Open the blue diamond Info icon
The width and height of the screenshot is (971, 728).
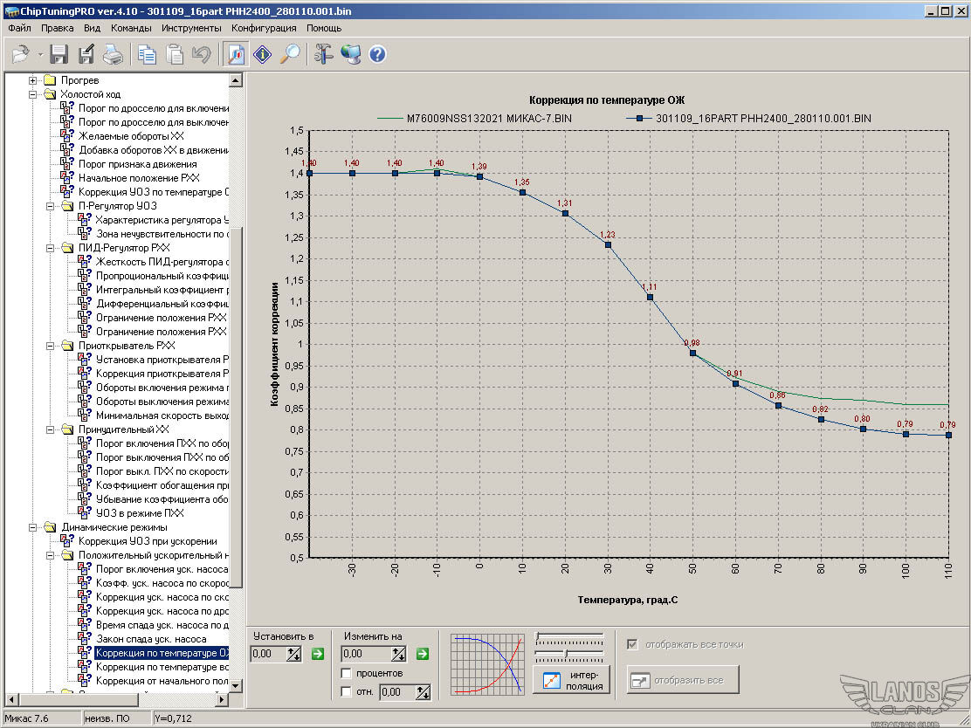263,54
